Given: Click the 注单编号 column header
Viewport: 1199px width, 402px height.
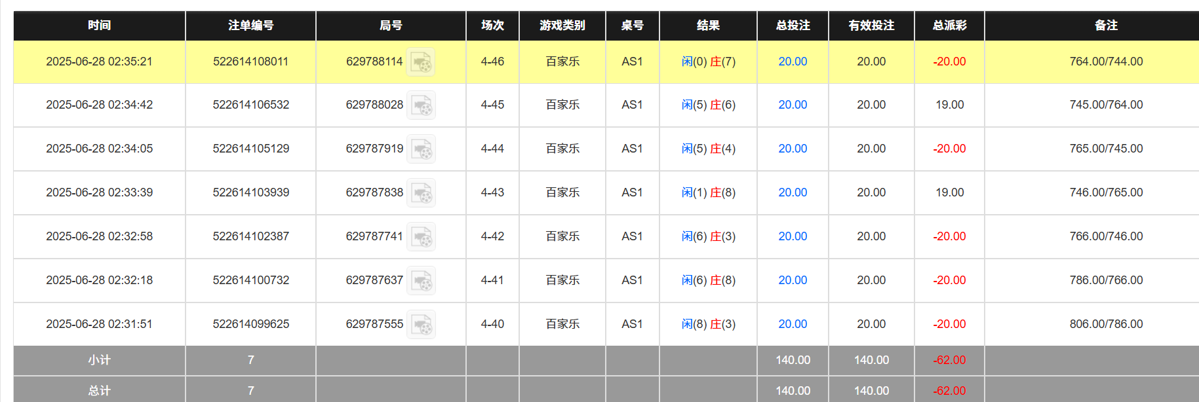Looking at the screenshot, I should pyautogui.click(x=250, y=26).
